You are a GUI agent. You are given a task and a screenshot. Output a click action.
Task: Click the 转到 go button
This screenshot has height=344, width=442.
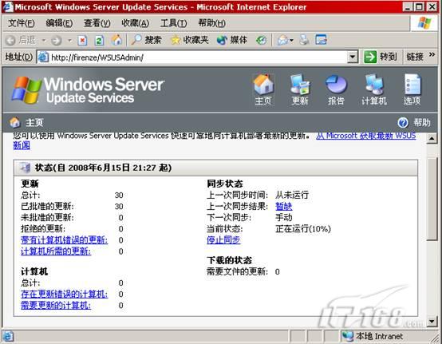381,57
